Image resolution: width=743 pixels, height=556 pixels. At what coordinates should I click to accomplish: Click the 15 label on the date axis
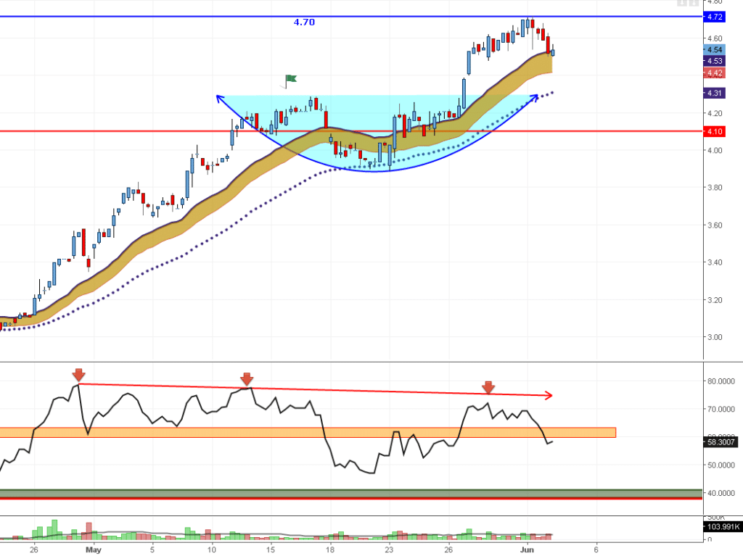coord(270,550)
